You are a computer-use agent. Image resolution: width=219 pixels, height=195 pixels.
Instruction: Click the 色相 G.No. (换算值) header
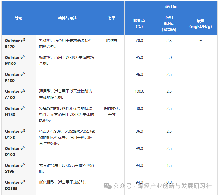coord(169,23)
